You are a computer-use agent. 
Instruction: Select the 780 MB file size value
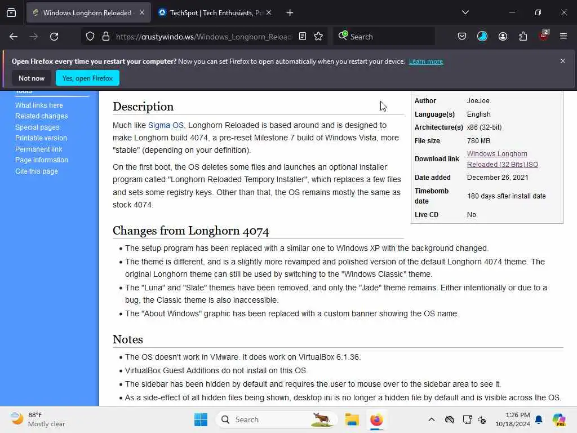[478, 141]
